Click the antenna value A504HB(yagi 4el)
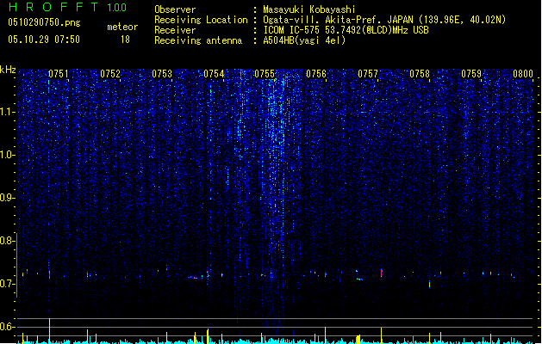 [304, 40]
